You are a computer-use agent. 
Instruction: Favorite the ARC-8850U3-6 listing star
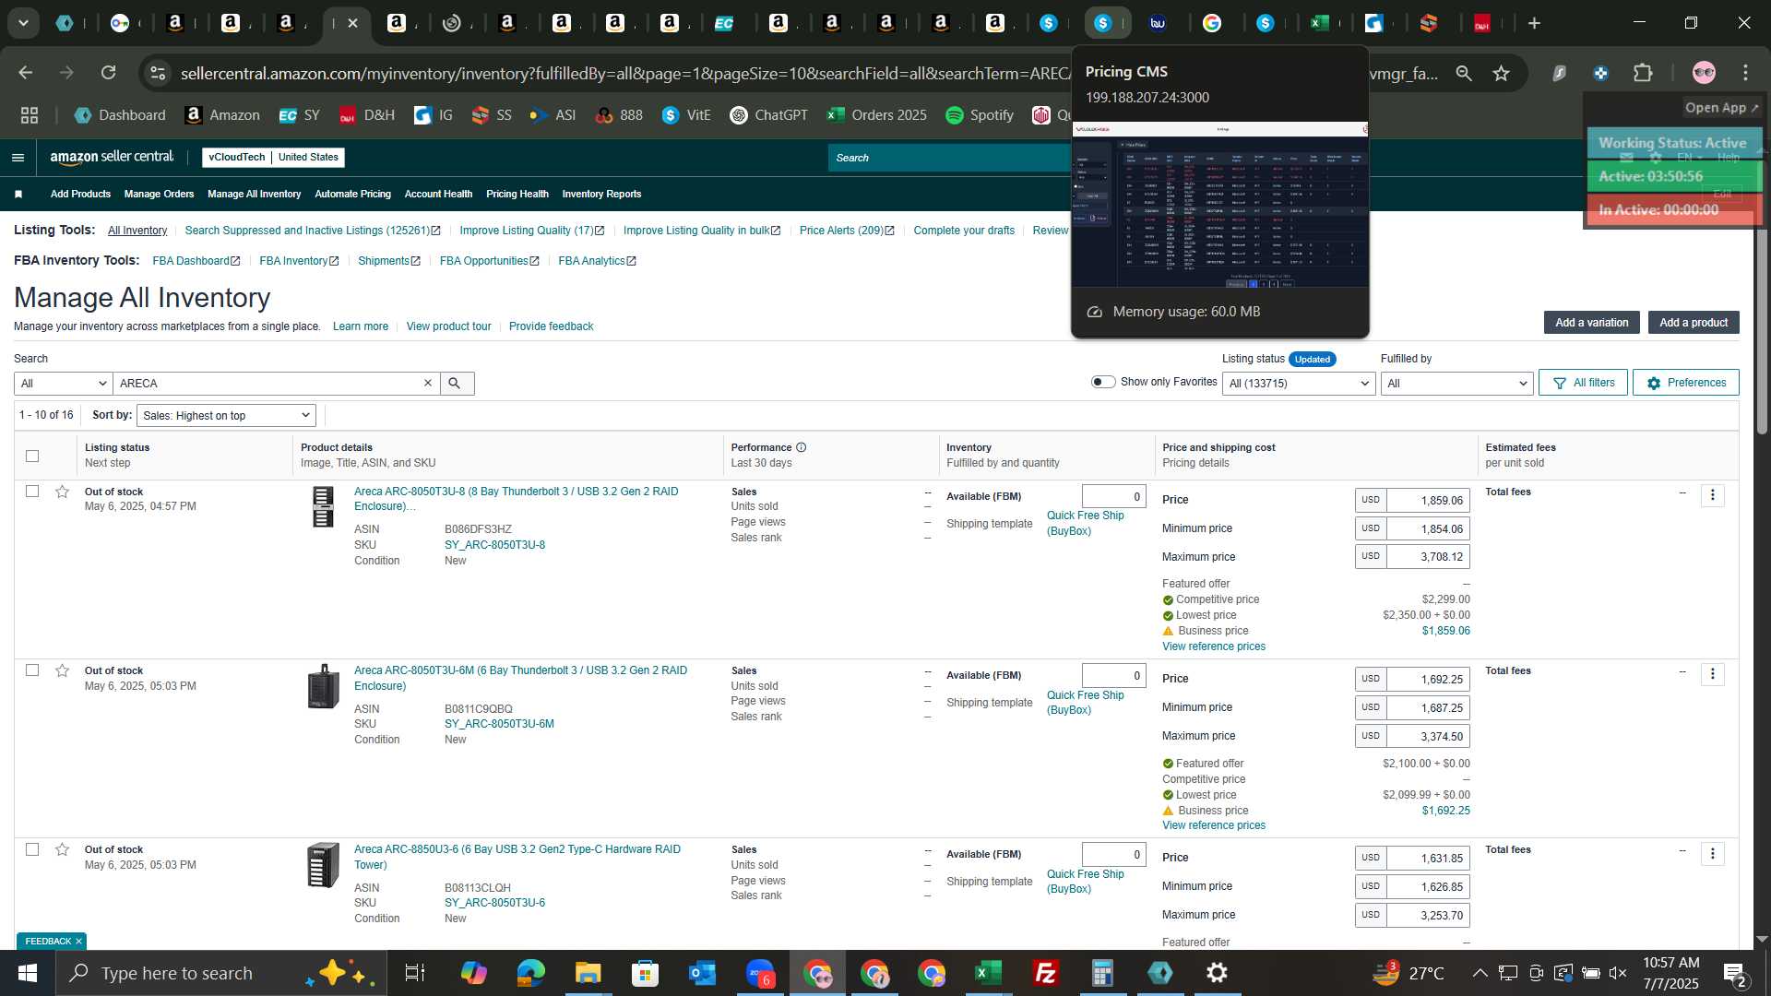(x=62, y=849)
